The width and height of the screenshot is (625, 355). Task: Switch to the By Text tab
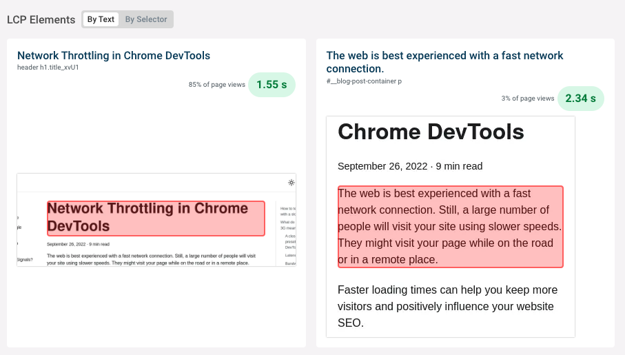tap(101, 19)
